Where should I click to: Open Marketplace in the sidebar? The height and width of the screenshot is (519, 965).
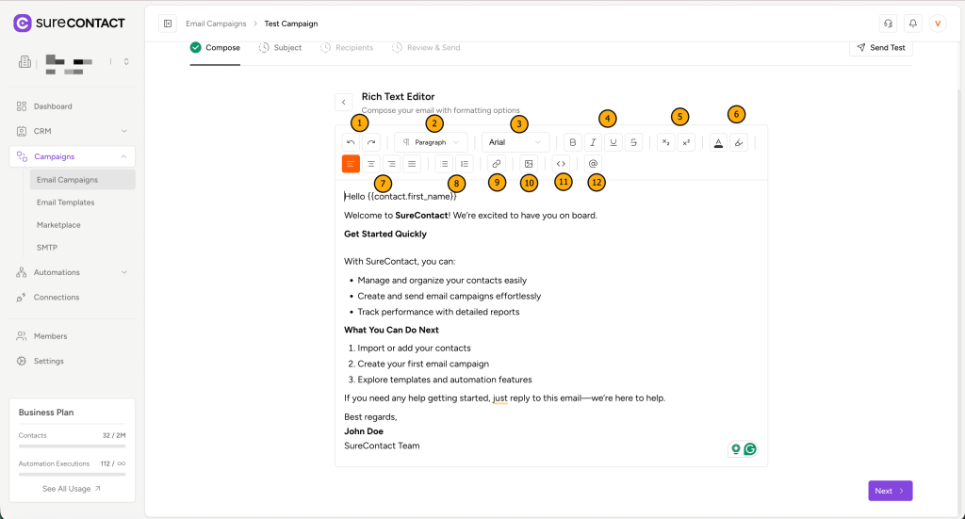pos(83,225)
